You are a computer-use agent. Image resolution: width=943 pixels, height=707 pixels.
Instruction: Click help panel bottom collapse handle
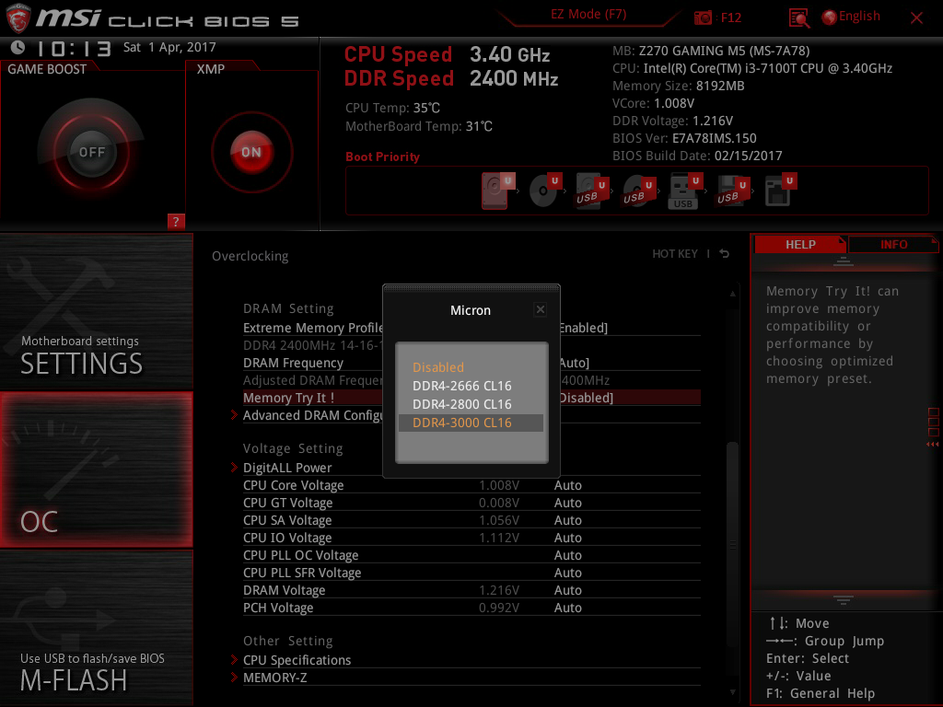point(843,599)
